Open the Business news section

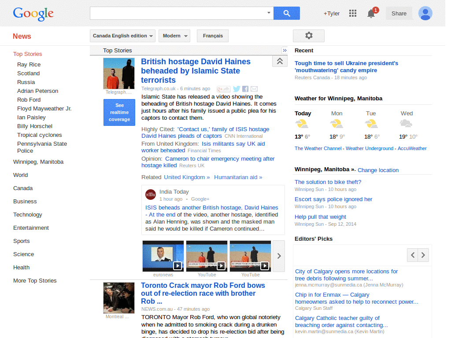[25, 202]
